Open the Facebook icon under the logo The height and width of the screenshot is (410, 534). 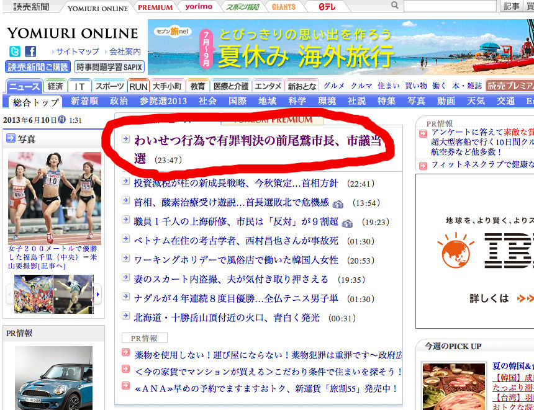30,51
